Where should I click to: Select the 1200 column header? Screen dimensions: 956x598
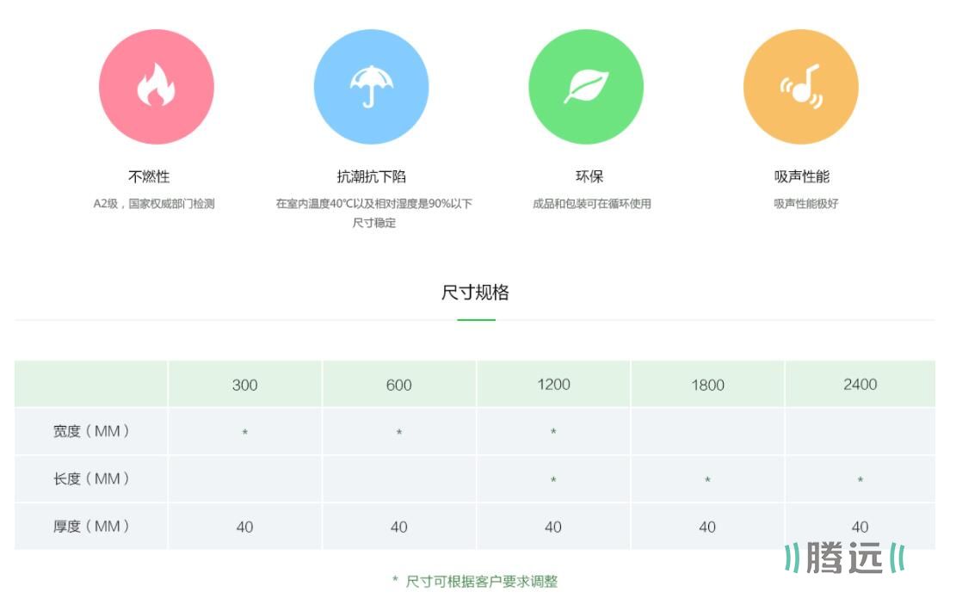553,384
